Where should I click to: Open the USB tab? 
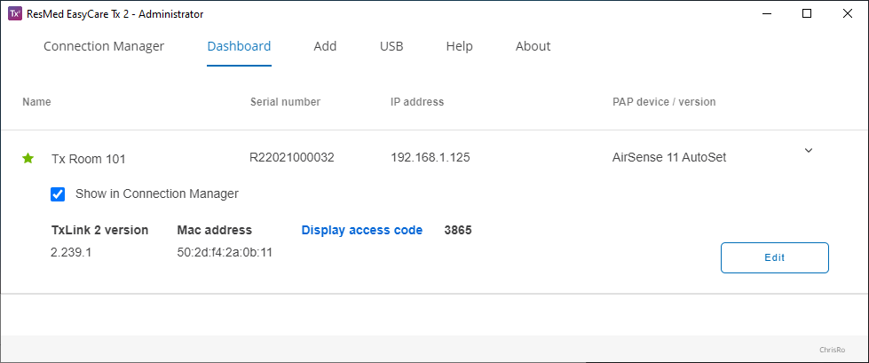tap(391, 46)
